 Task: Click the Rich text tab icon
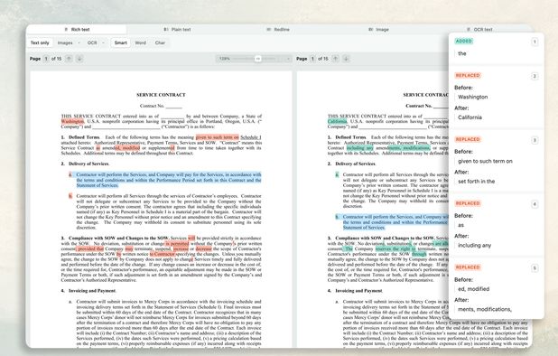[66, 30]
